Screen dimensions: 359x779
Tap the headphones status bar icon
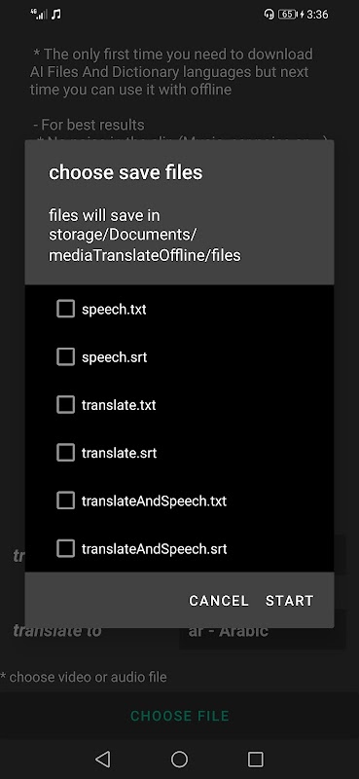pyautogui.click(x=269, y=15)
